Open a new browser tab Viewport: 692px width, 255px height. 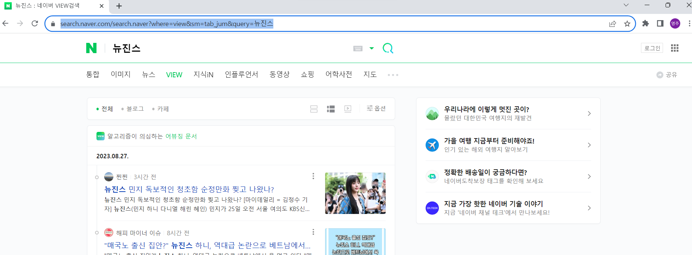pos(119,6)
